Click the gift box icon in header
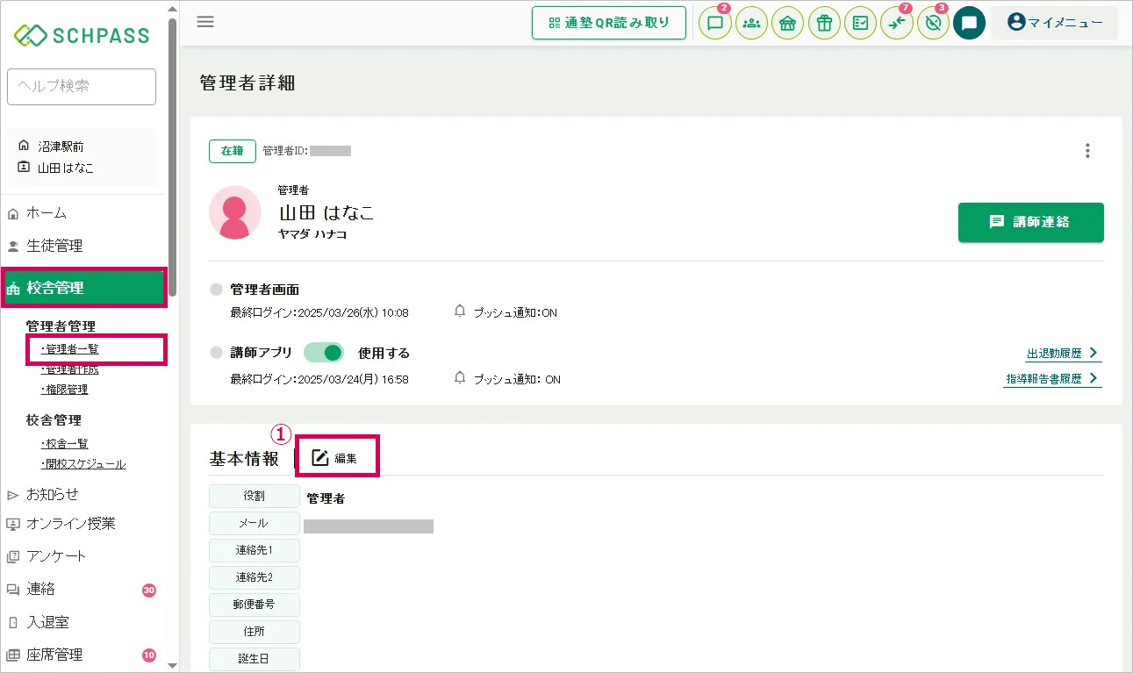This screenshot has height=673, width=1133. pos(823,24)
